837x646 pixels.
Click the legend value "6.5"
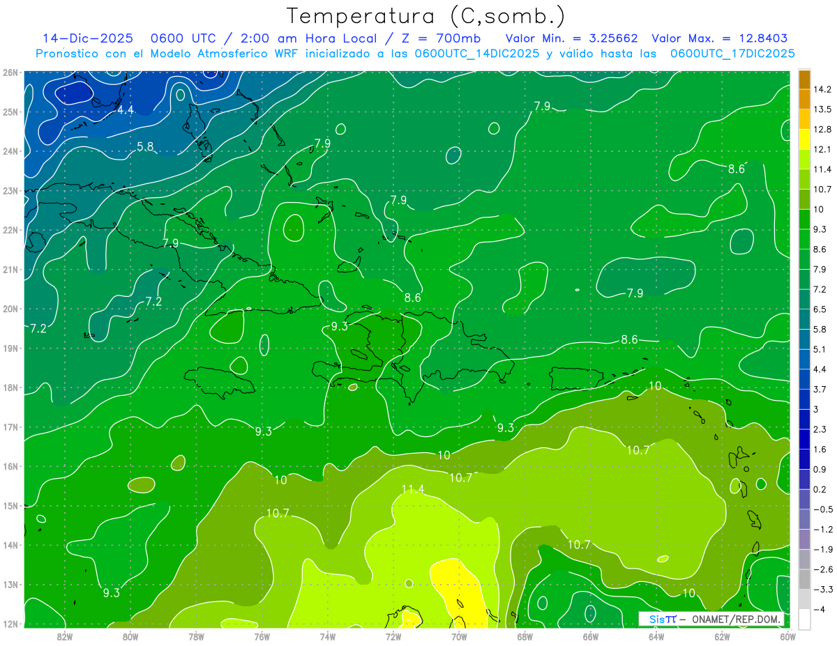[x=820, y=309]
